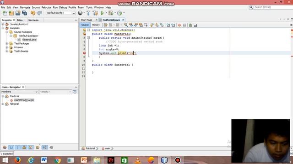Viewport: 293px width, 164px height.
Task: Toggle Show Inherited Members in Navigator
Action: [x=5, y=148]
